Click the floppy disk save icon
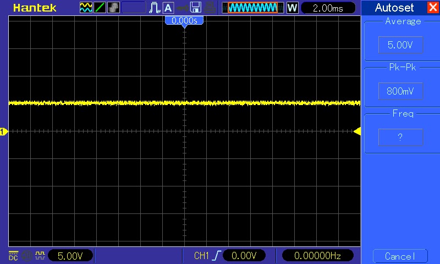This screenshot has width=440, height=264. click(195, 8)
